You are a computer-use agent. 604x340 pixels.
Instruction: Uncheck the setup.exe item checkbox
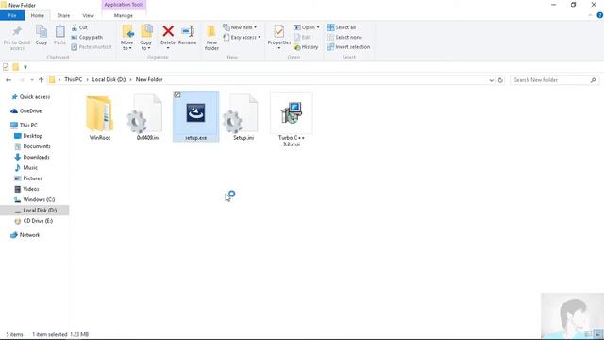coord(177,94)
